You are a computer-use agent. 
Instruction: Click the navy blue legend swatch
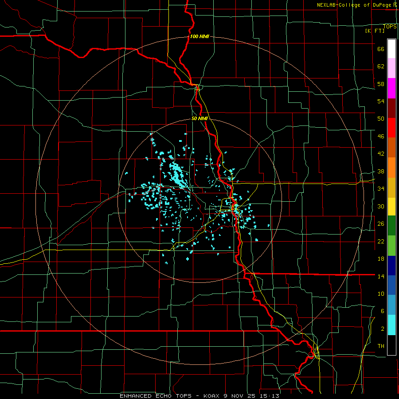pos(391,266)
